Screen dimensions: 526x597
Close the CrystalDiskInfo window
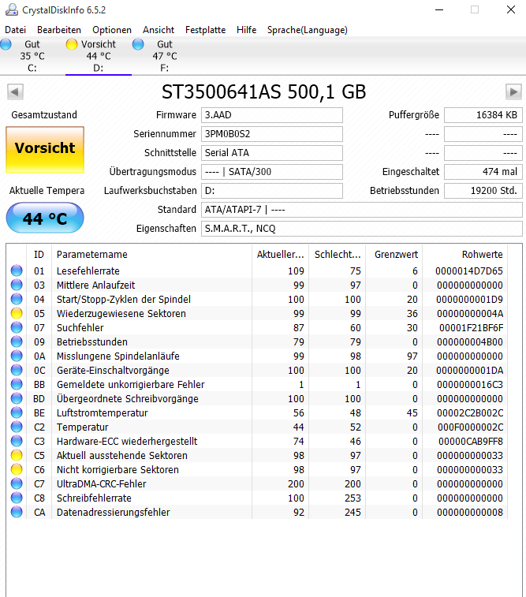[x=511, y=10]
